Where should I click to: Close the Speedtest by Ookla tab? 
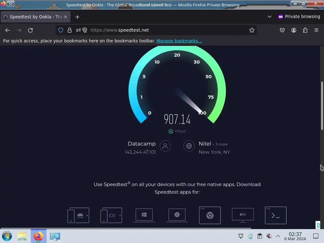(65, 17)
